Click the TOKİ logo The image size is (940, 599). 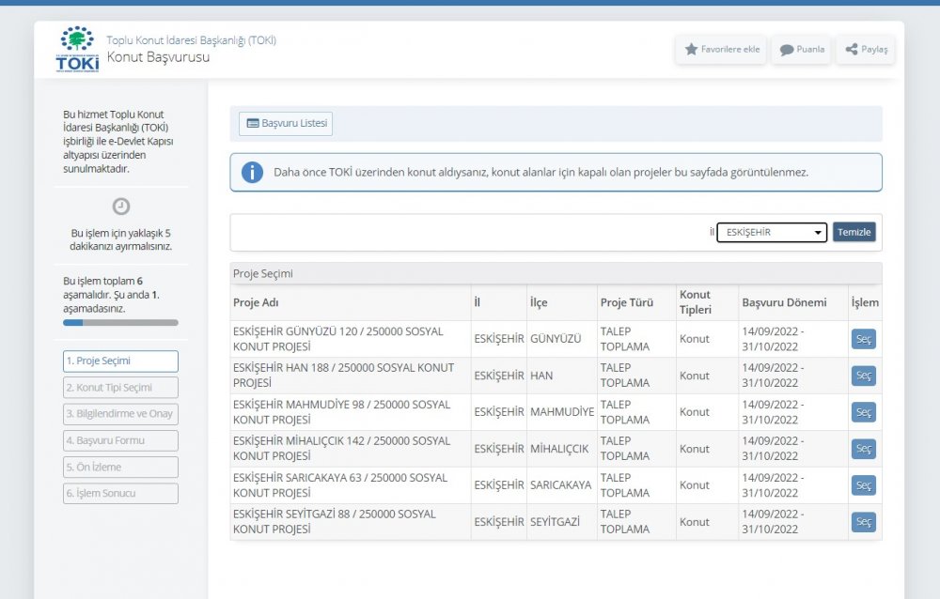[77, 49]
